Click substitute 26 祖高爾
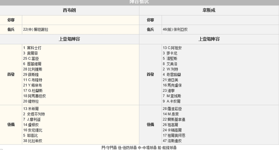This screenshot has height=150, width=279. (170, 125)
